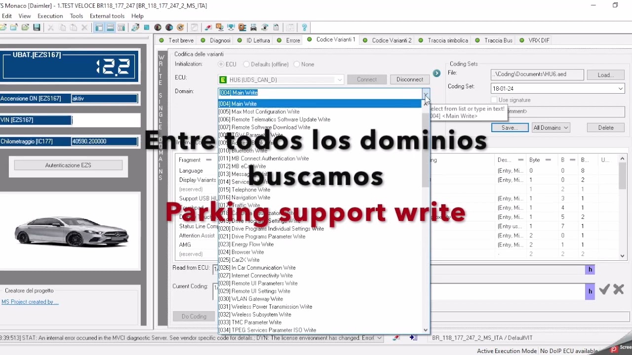Screen dimensions: 632x355
Task: Select [016] Navigation Write from list
Action: tap(320, 198)
